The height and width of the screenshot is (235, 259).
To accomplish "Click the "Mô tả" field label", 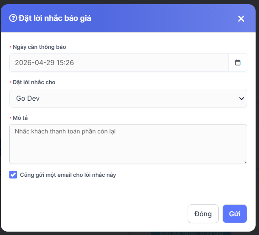I will (x=20, y=117).
